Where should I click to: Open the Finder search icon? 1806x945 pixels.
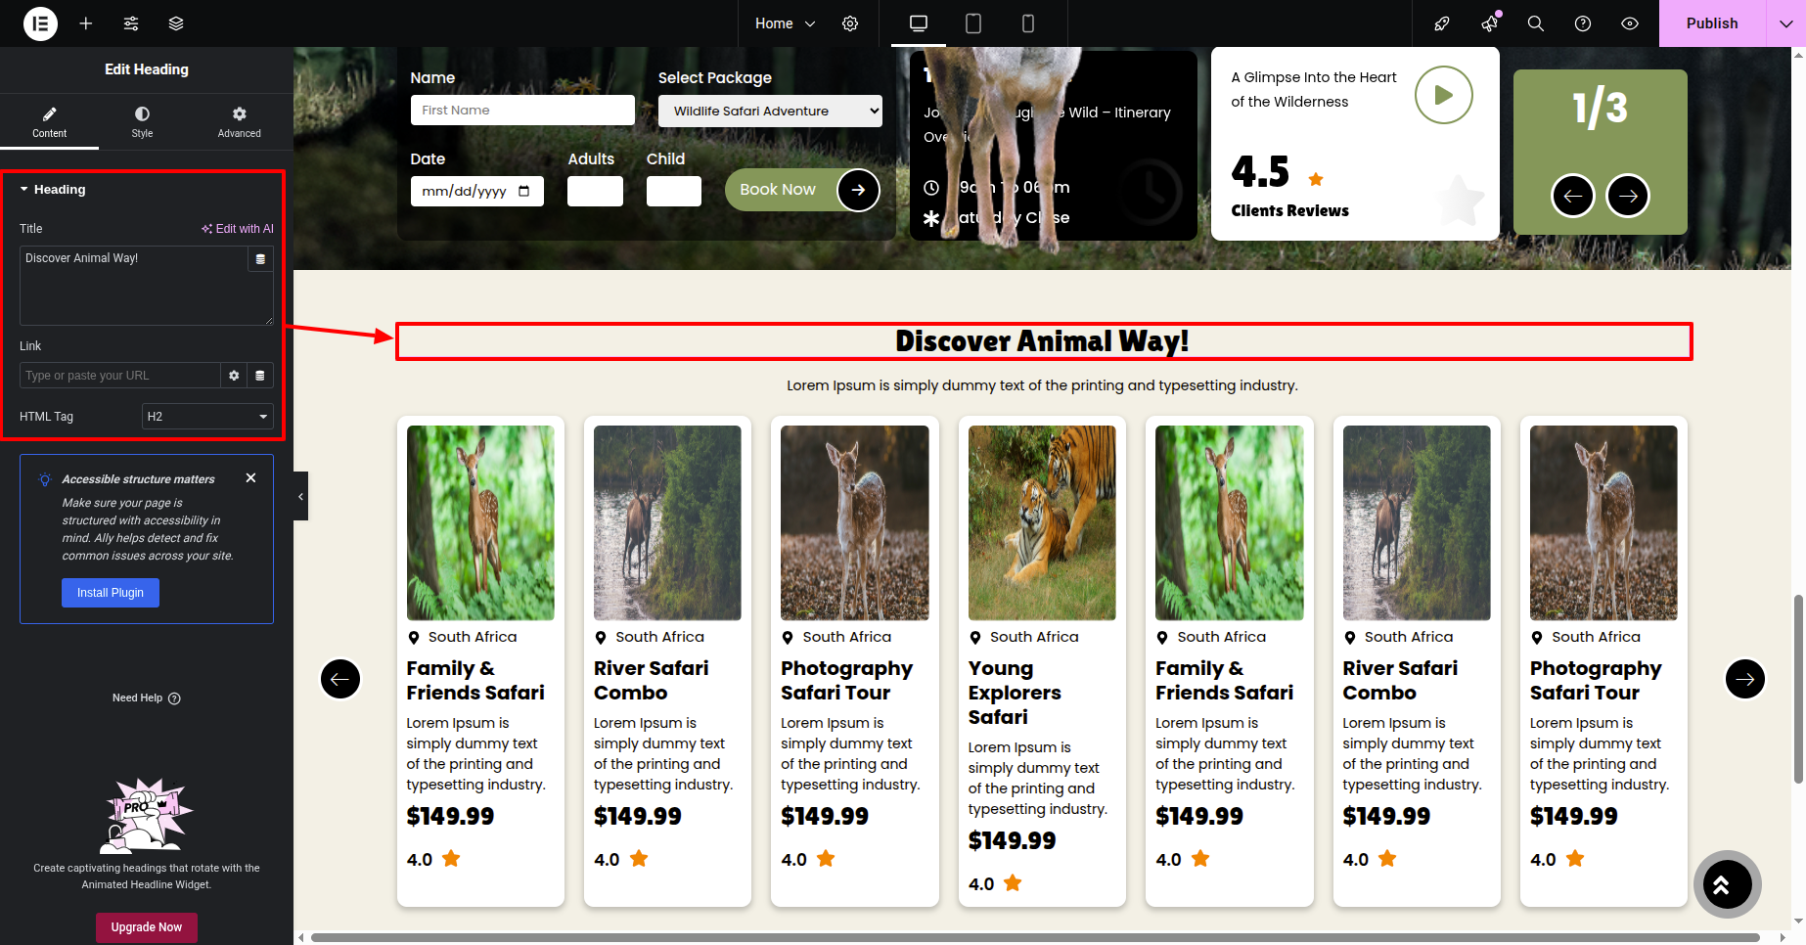(x=1536, y=23)
